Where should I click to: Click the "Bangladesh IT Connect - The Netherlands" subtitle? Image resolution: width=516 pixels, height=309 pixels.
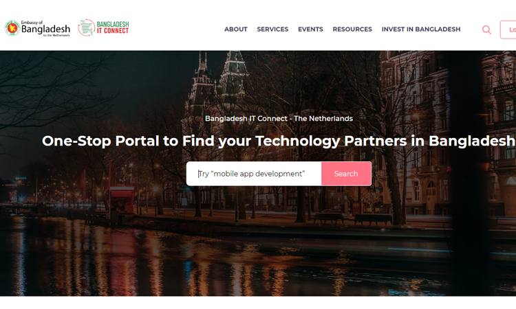279,119
